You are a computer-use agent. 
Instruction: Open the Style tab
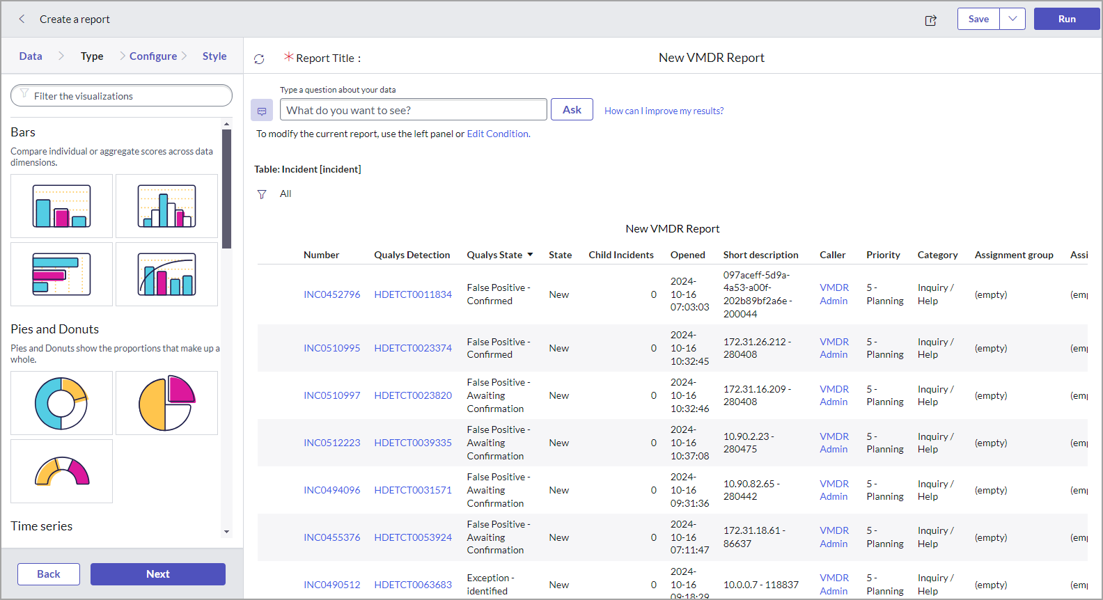(x=214, y=56)
